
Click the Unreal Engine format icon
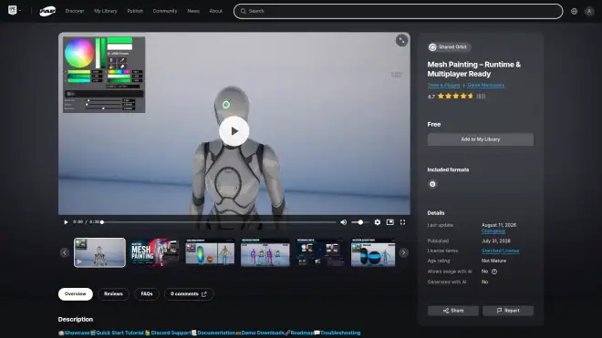tap(432, 184)
